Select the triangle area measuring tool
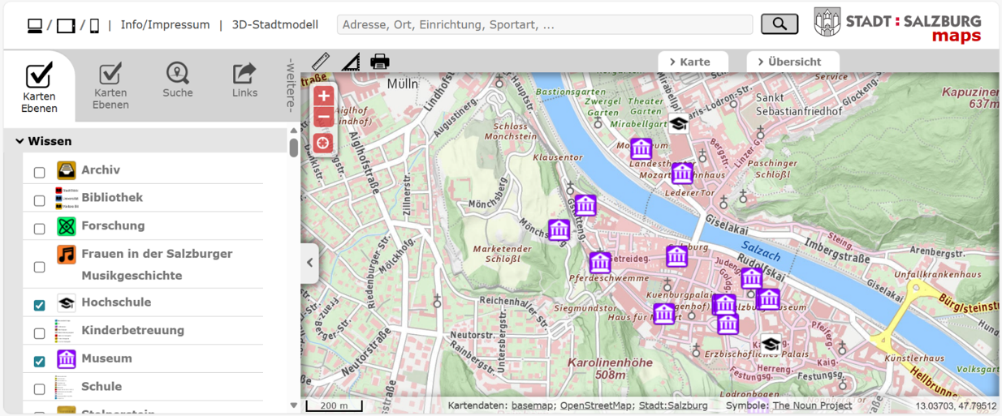 pyautogui.click(x=351, y=62)
